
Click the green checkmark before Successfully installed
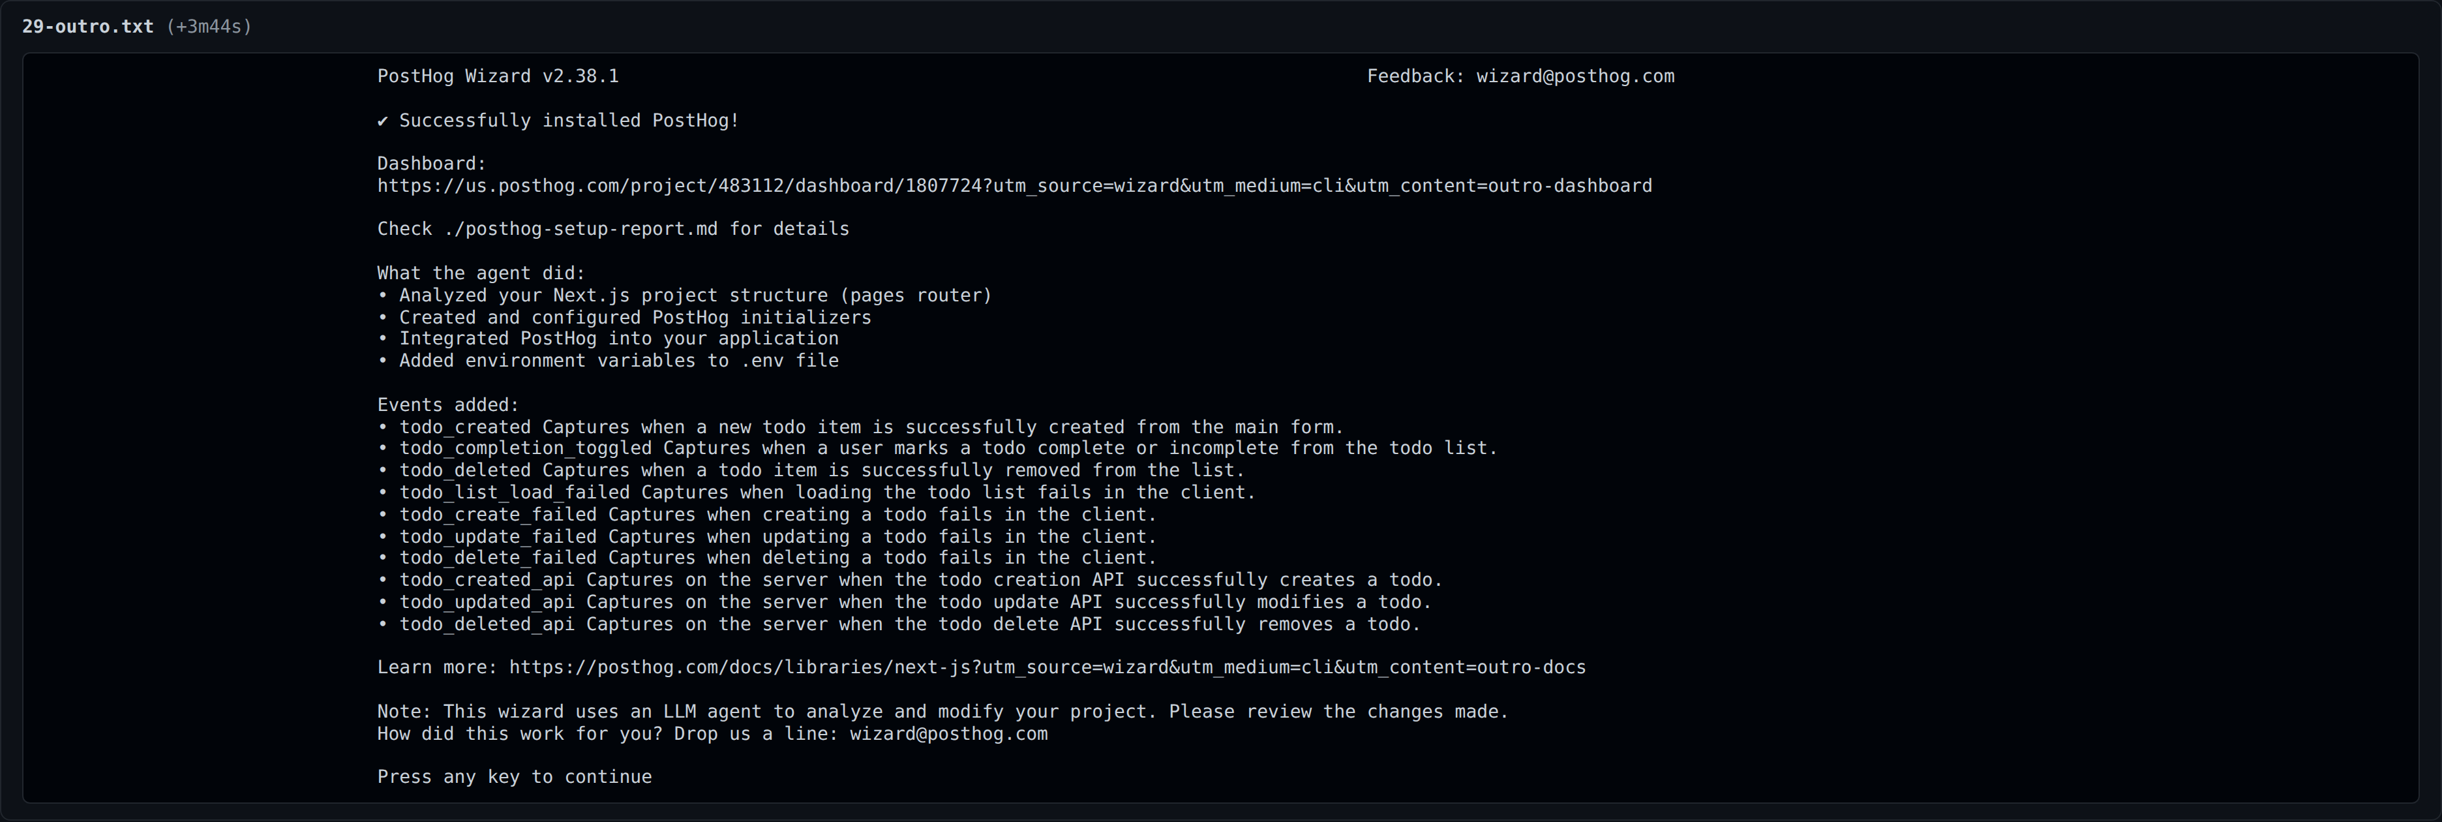point(383,121)
